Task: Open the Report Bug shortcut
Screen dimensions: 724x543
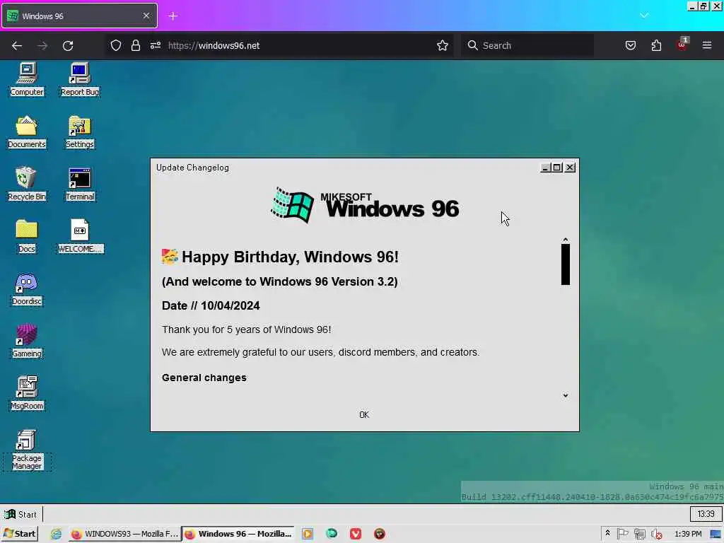Action: click(79, 79)
